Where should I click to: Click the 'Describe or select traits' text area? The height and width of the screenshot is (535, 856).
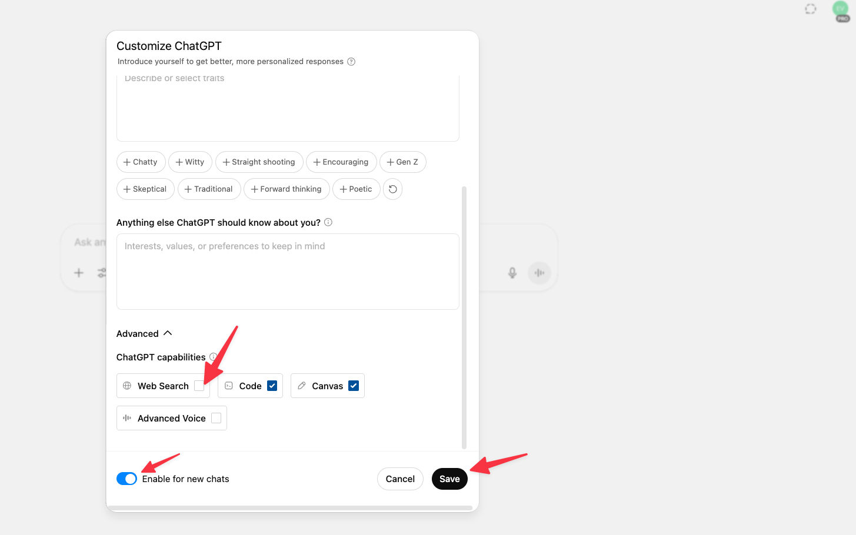coord(288,109)
